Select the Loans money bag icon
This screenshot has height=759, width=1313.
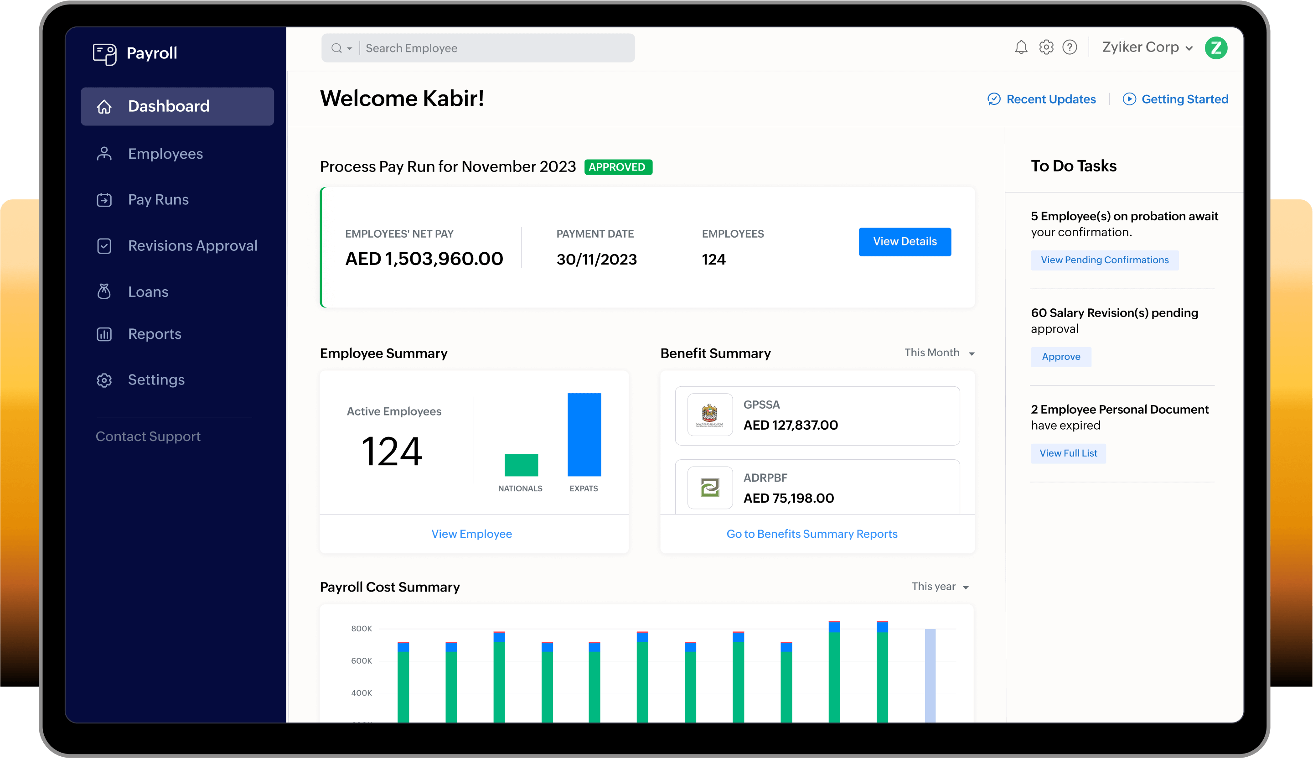104,291
